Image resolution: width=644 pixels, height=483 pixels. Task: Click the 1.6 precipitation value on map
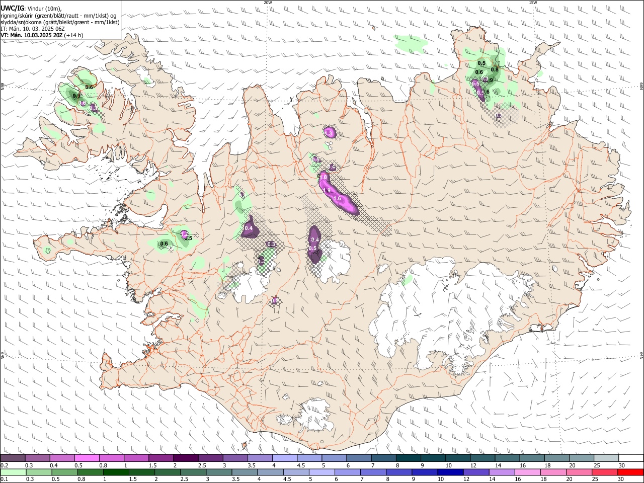pyautogui.click(x=337, y=199)
